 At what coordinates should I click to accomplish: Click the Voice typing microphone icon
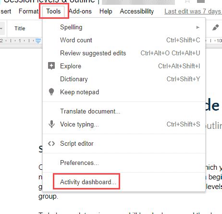(x=51, y=124)
